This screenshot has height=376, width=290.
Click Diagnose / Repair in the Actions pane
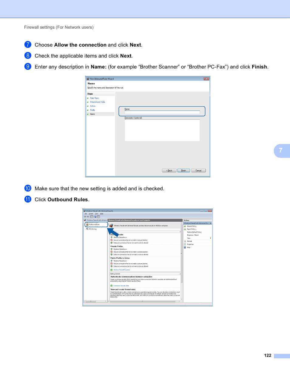coord(193,235)
